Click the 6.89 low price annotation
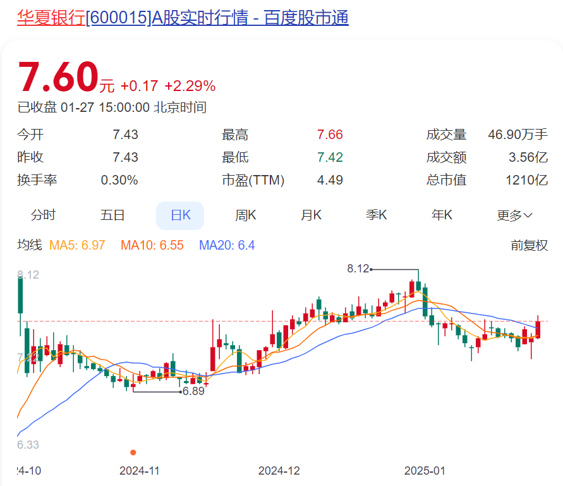This screenshot has width=563, height=486. [x=193, y=391]
